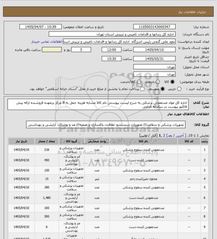Click the نام دستگاه خریدار field

[x=112, y=34]
